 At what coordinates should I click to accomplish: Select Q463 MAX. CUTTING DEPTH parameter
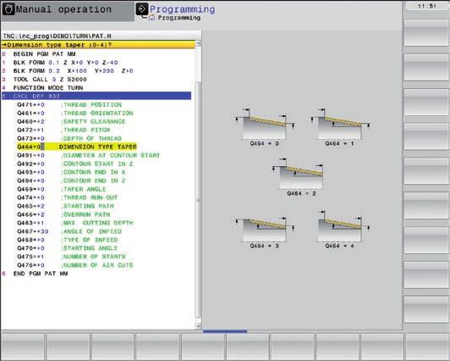pos(75,223)
